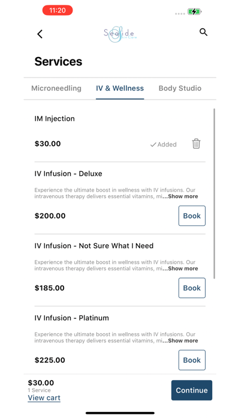Book the IV Infusion - Platinum service
This screenshot has height=418, width=235.
click(192, 360)
